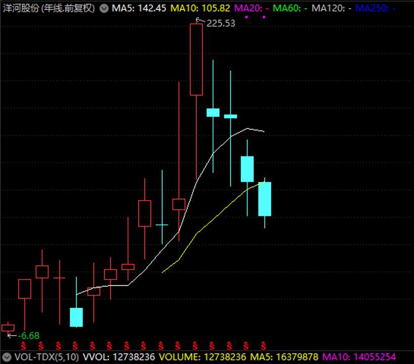Click the tallest red candlestick body
Screen dimensions: 414x364
point(196,59)
